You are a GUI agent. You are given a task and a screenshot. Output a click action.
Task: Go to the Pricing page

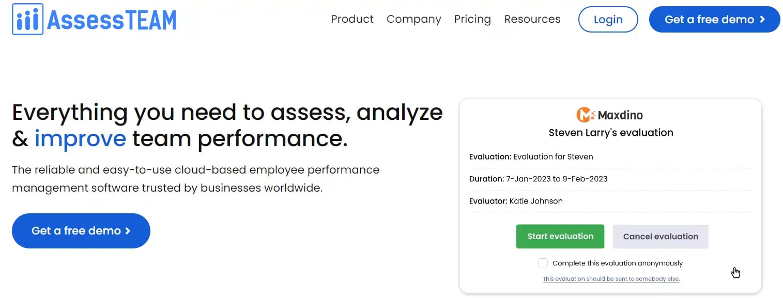[x=472, y=20]
